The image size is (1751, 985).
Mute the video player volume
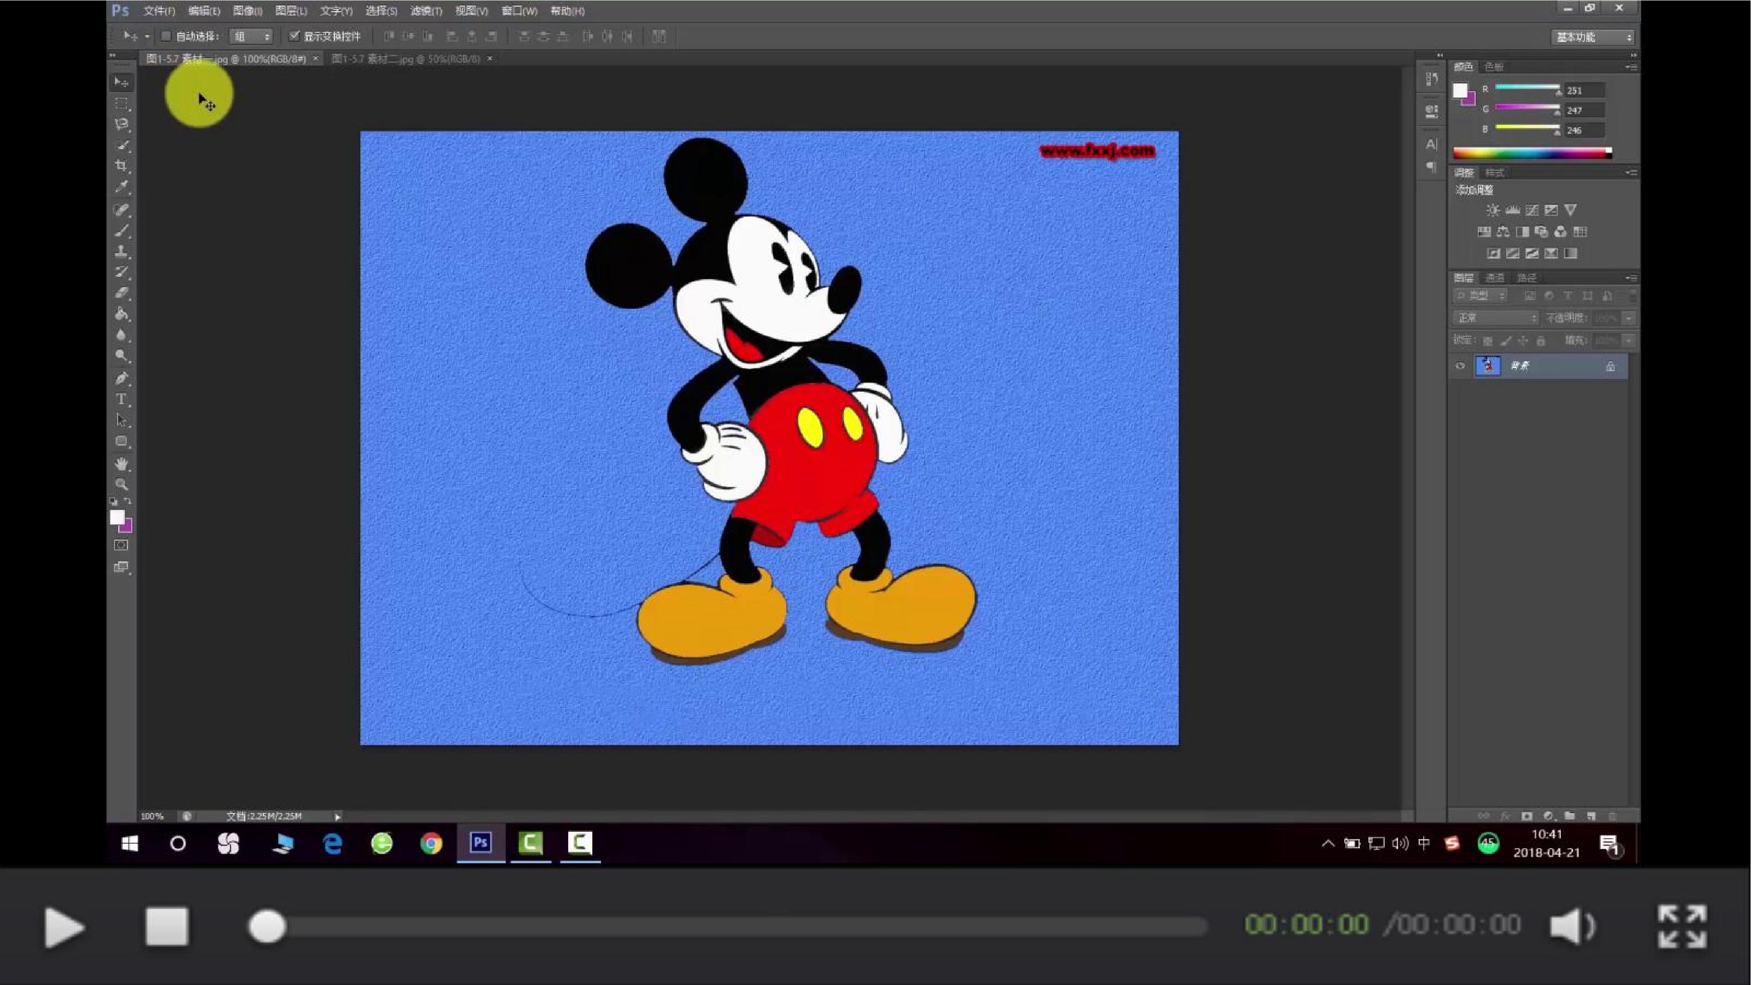point(1572,926)
